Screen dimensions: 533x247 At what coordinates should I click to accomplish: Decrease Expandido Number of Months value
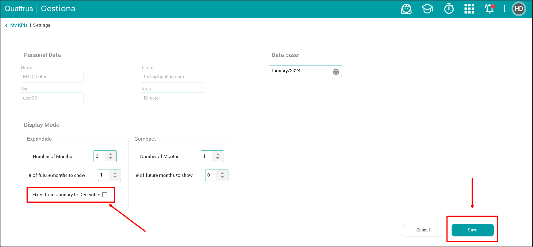[111, 158]
